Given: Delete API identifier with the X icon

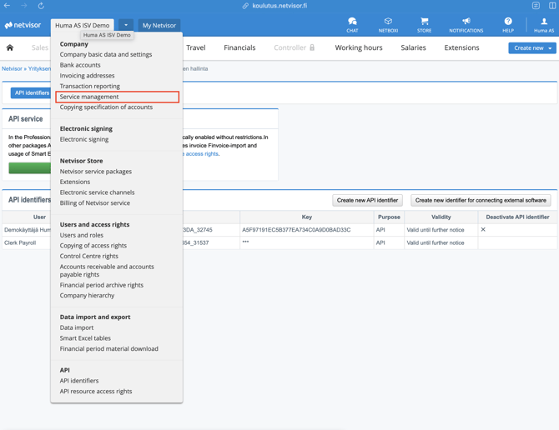Looking at the screenshot, I should point(483,229).
